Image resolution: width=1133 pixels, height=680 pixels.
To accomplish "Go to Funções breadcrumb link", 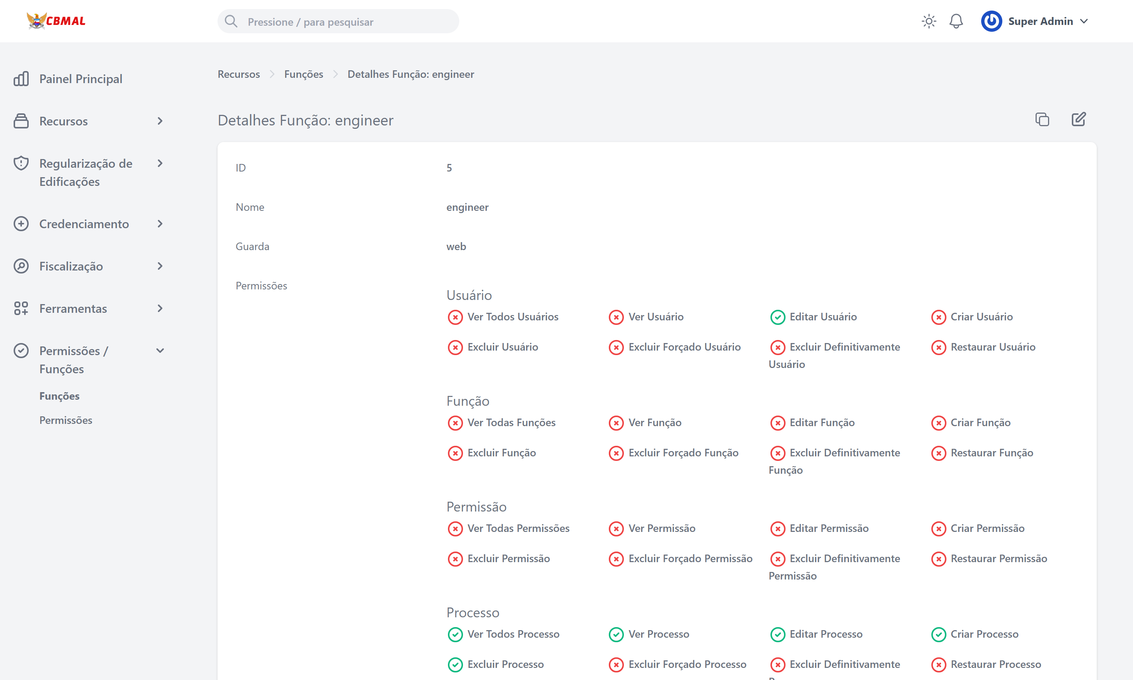I will pyautogui.click(x=303, y=74).
